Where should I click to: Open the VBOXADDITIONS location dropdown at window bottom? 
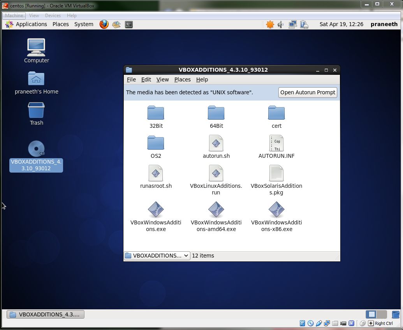point(157,256)
